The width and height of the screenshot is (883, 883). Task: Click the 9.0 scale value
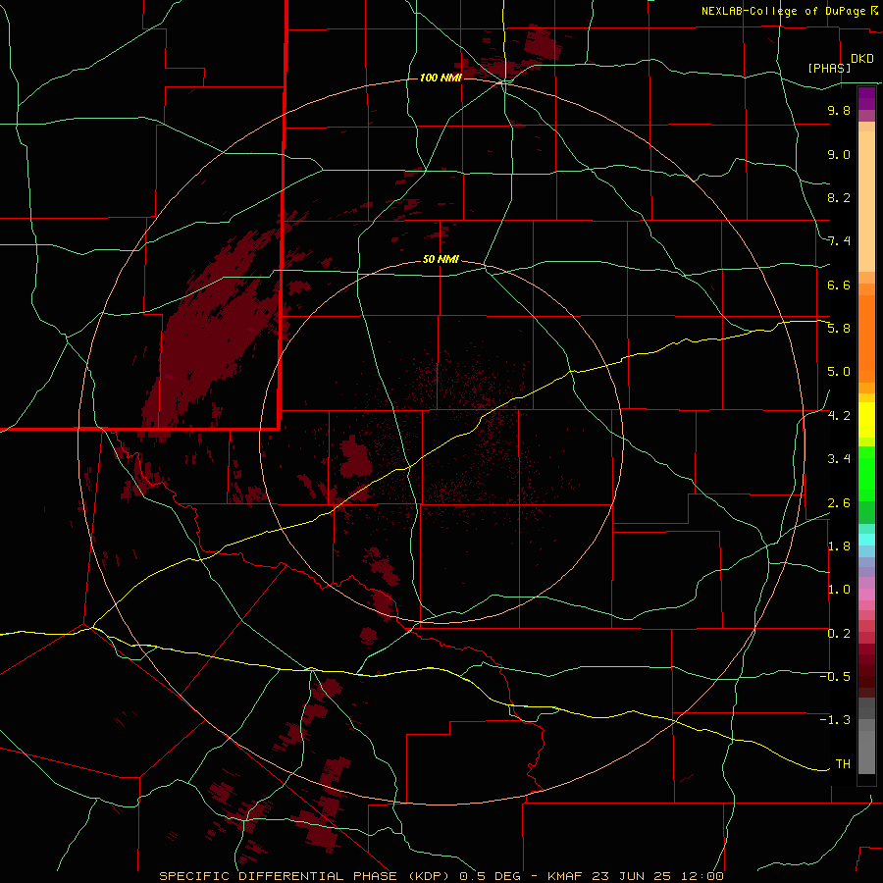click(839, 154)
